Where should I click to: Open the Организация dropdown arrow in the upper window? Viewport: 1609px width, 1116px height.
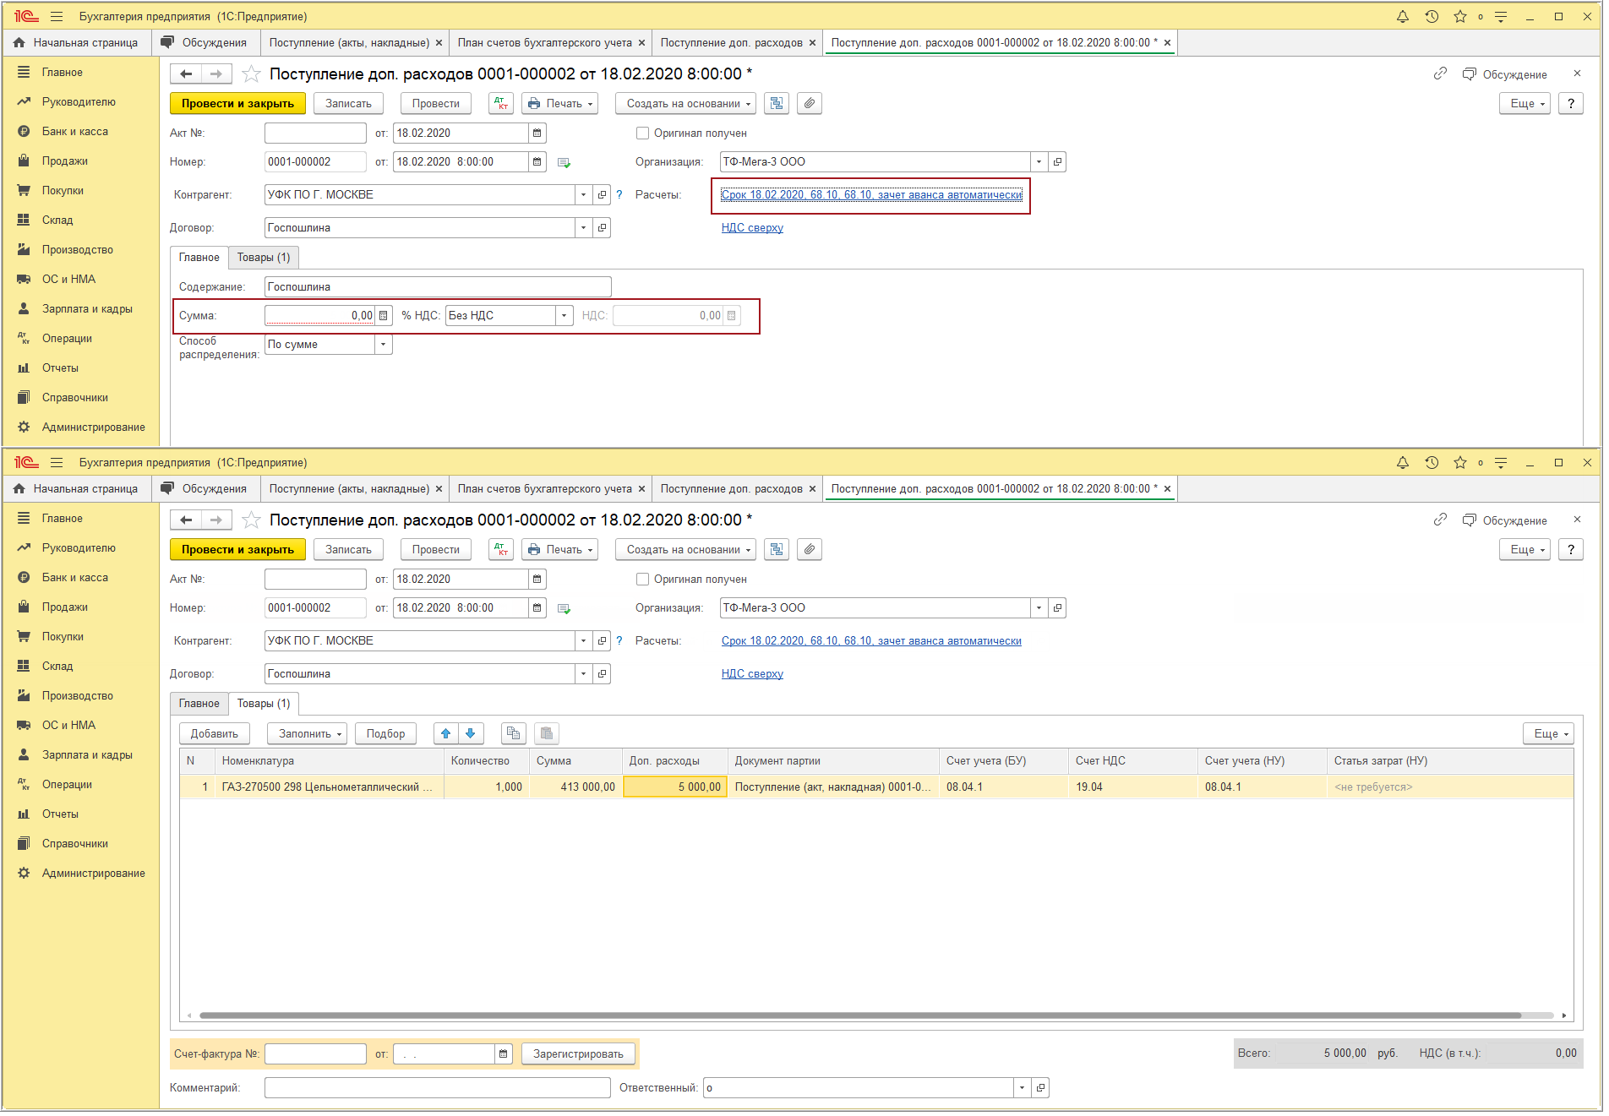coord(1039,162)
